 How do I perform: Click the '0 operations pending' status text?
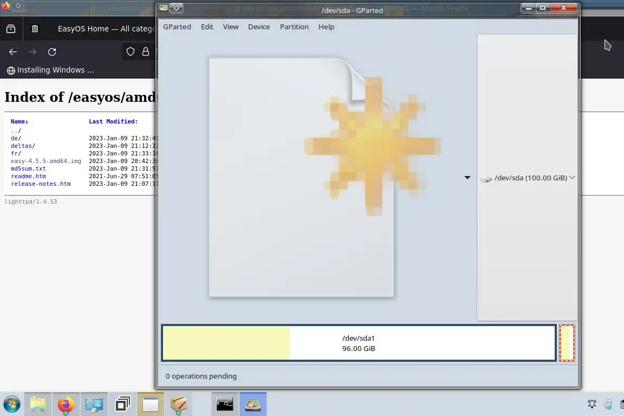pos(201,376)
